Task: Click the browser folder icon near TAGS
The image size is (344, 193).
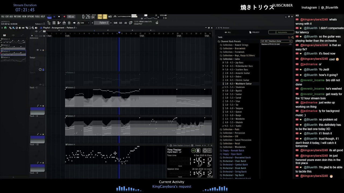Action: tap(289, 37)
